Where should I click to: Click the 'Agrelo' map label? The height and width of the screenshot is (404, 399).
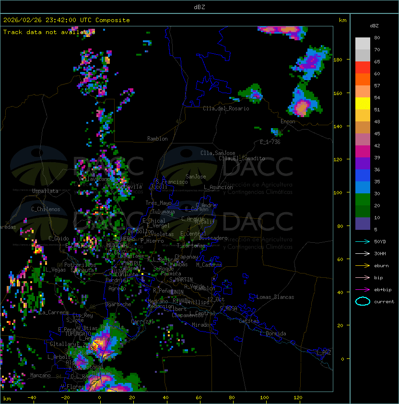(117, 288)
